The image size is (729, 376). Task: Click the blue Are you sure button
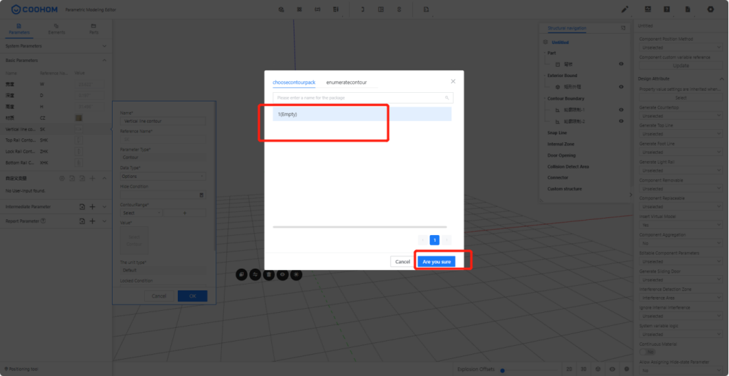click(x=437, y=261)
